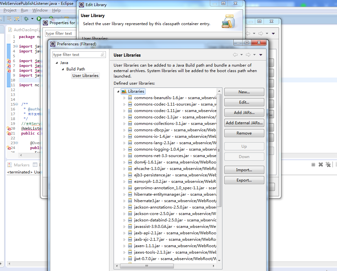The height and width of the screenshot is (271, 337).
Task: Expand jjwt-0.7.0.jar entry
Action: [124, 259]
